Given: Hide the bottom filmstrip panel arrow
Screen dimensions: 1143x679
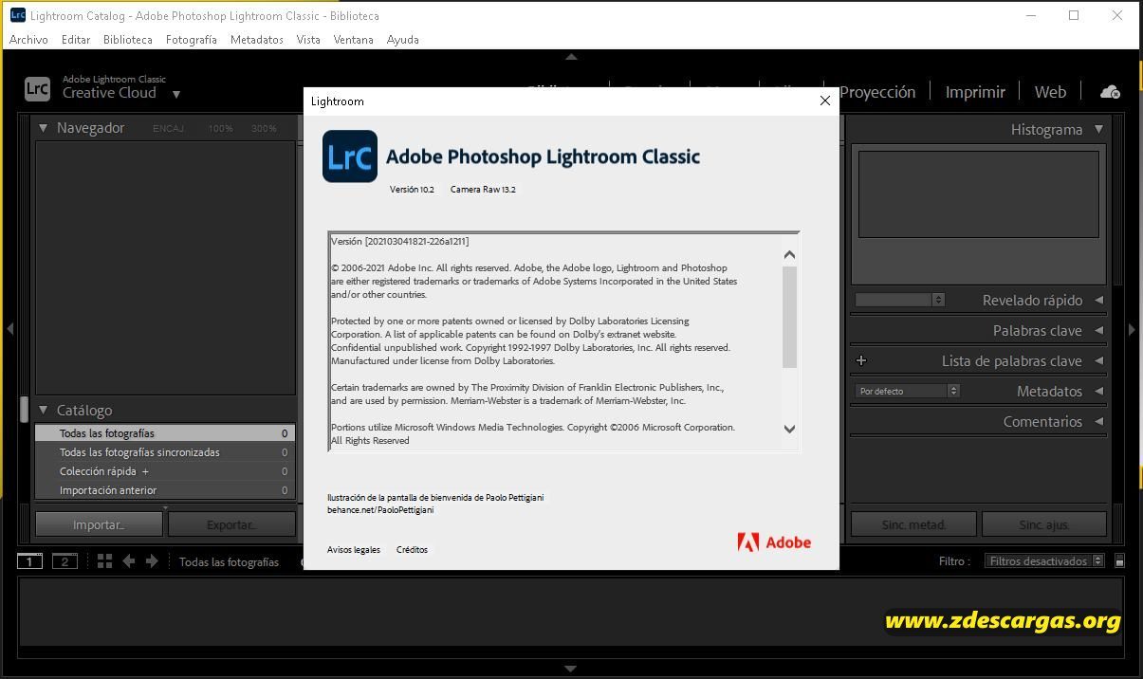Looking at the screenshot, I should point(571,669).
